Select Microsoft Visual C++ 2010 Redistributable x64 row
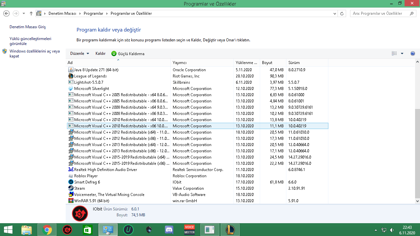The image size is (420, 236). [197, 119]
